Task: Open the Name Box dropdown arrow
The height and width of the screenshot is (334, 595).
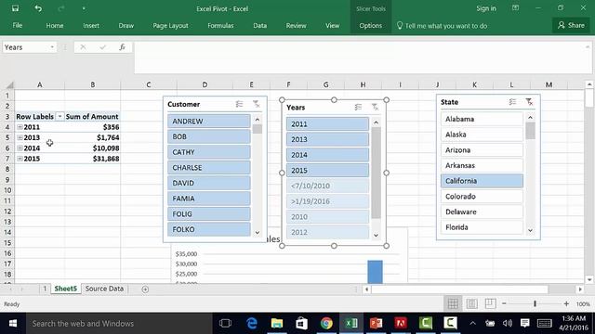Action: pyautogui.click(x=52, y=47)
